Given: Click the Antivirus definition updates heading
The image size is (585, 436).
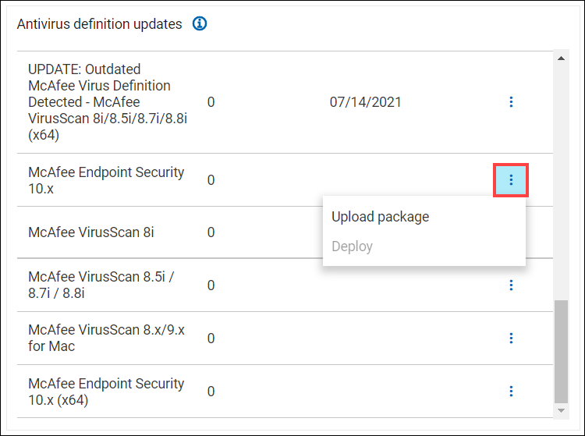Looking at the screenshot, I should [x=99, y=24].
